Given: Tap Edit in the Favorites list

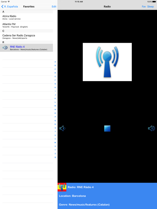Looking at the screenshot, I should (54, 7).
